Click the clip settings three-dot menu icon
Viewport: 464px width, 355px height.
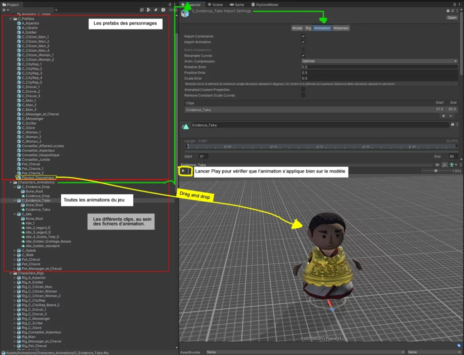click(457, 125)
